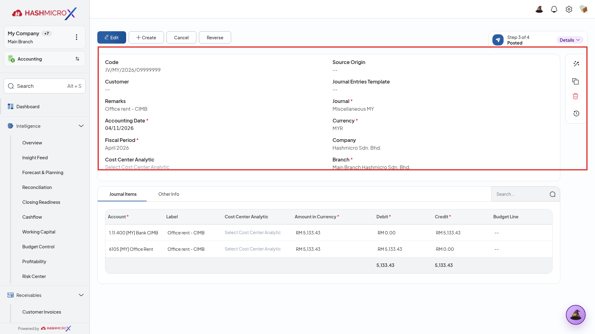Click the Cancel button

(x=181, y=37)
